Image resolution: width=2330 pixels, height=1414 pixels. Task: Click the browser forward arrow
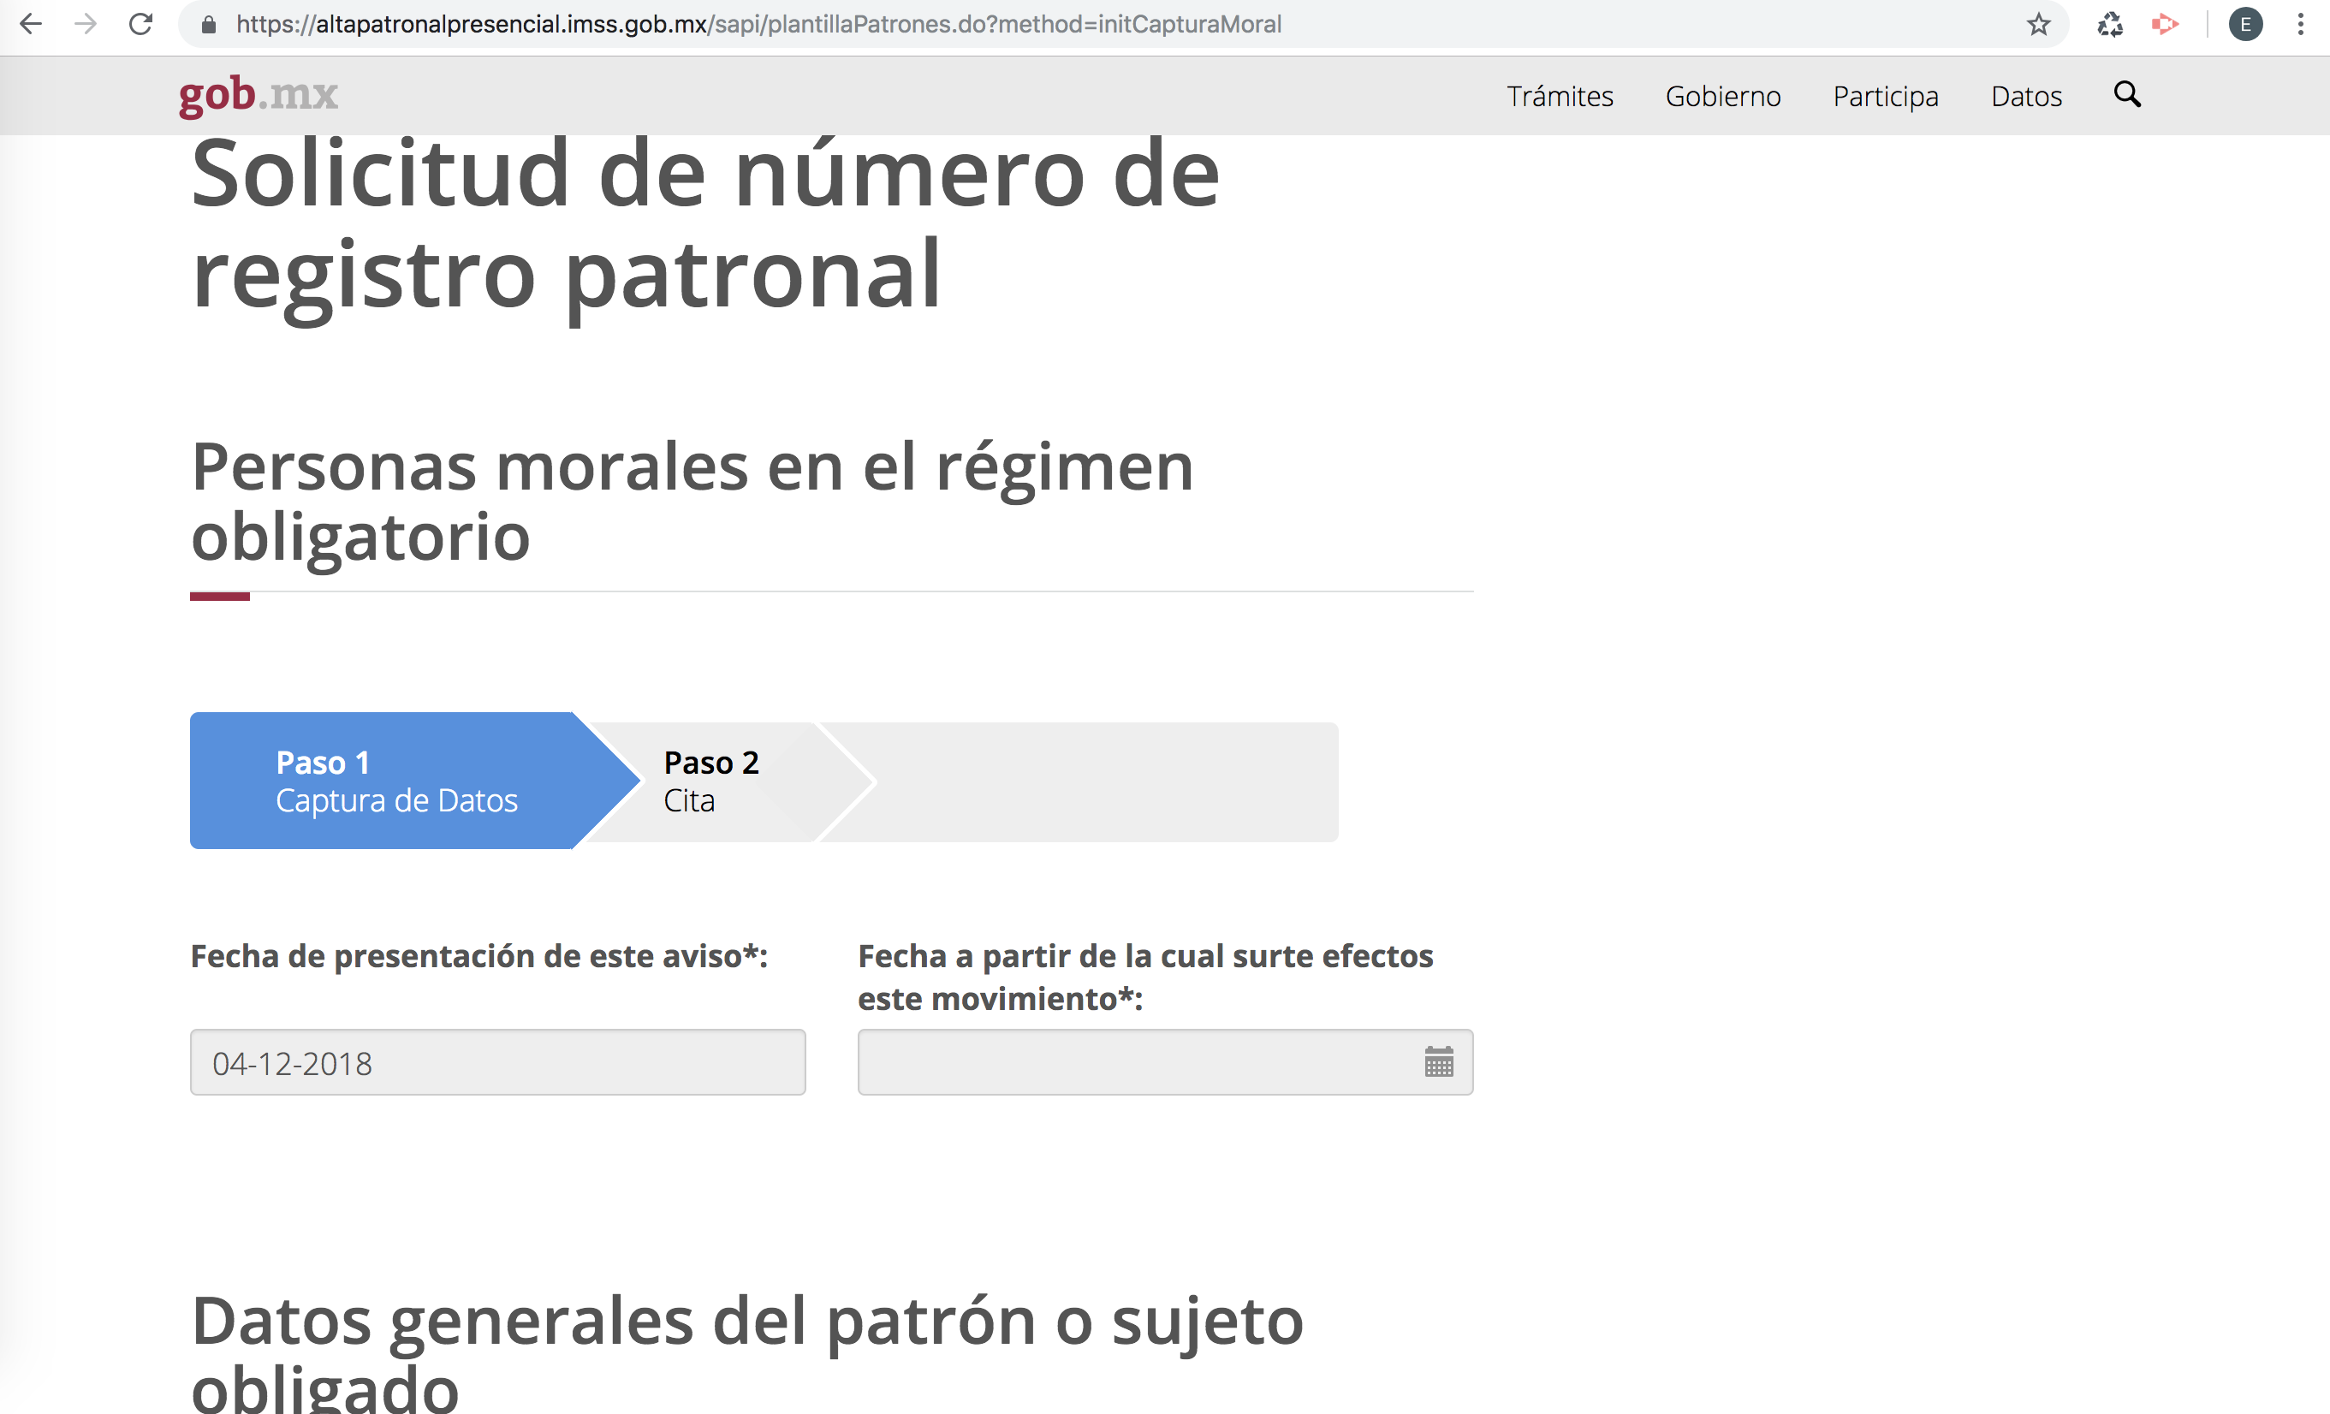coord(86,25)
